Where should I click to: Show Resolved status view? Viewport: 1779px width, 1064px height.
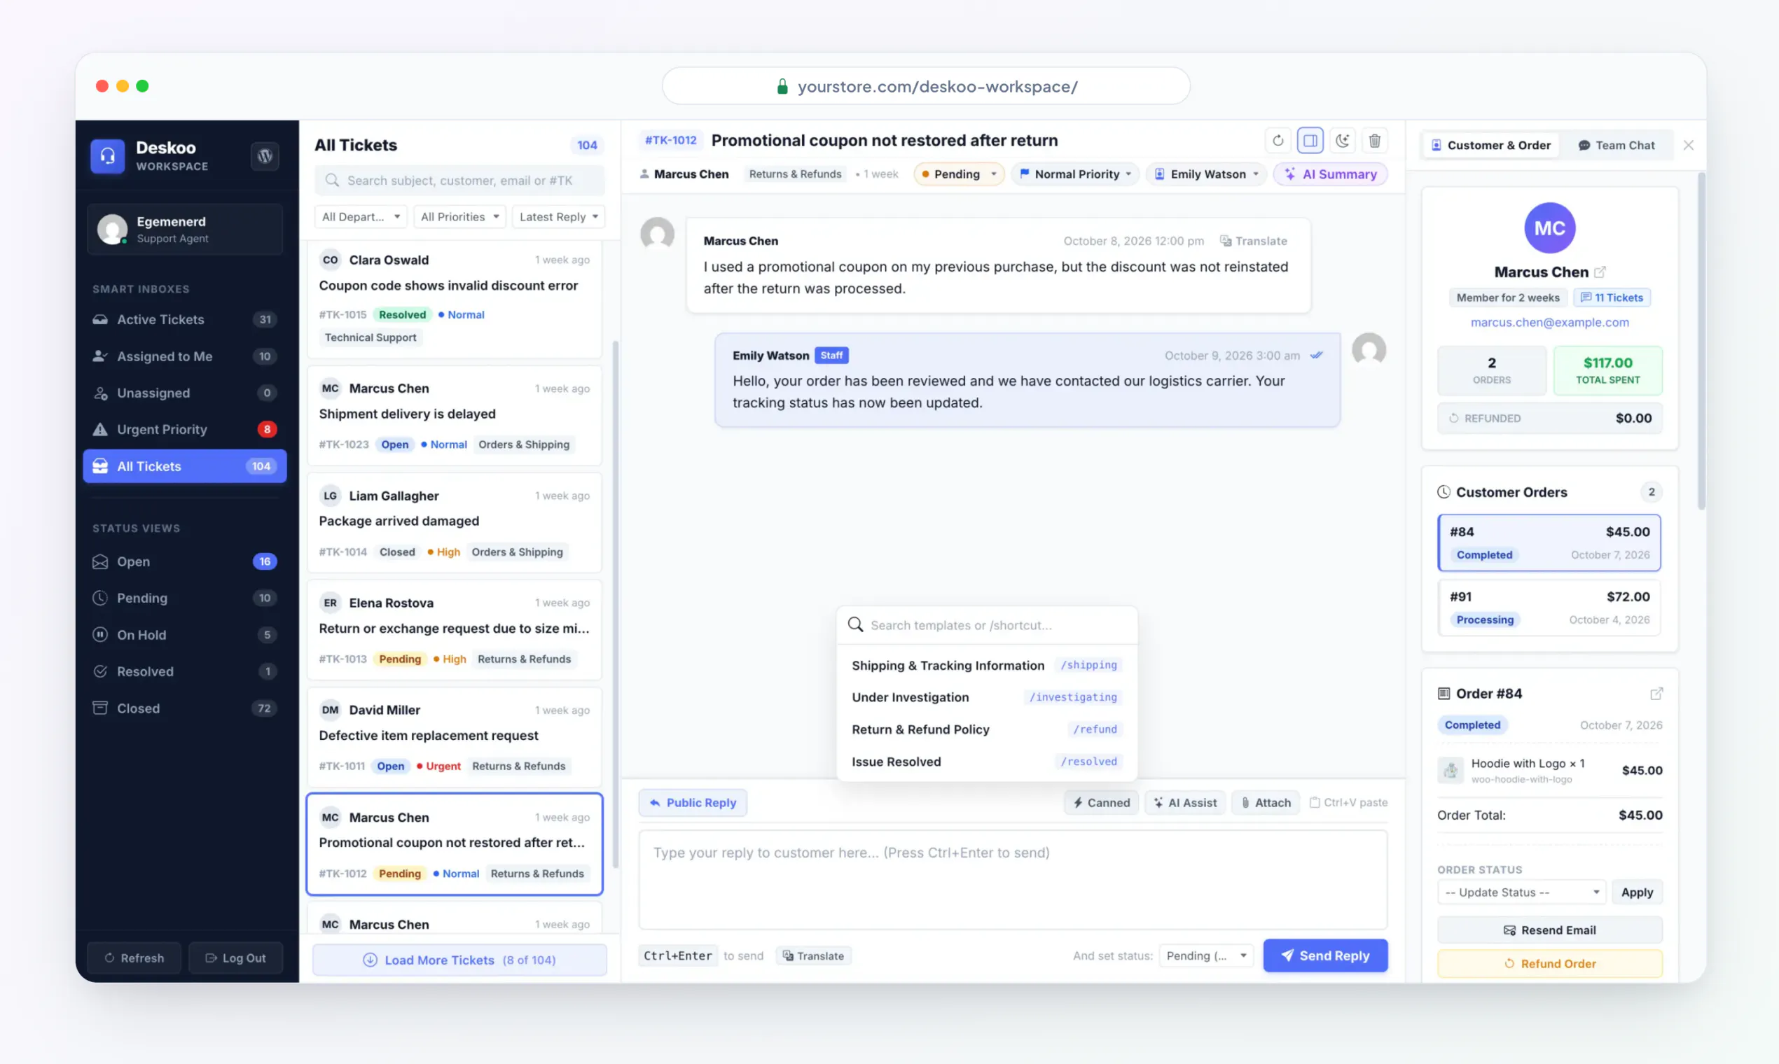(x=184, y=672)
